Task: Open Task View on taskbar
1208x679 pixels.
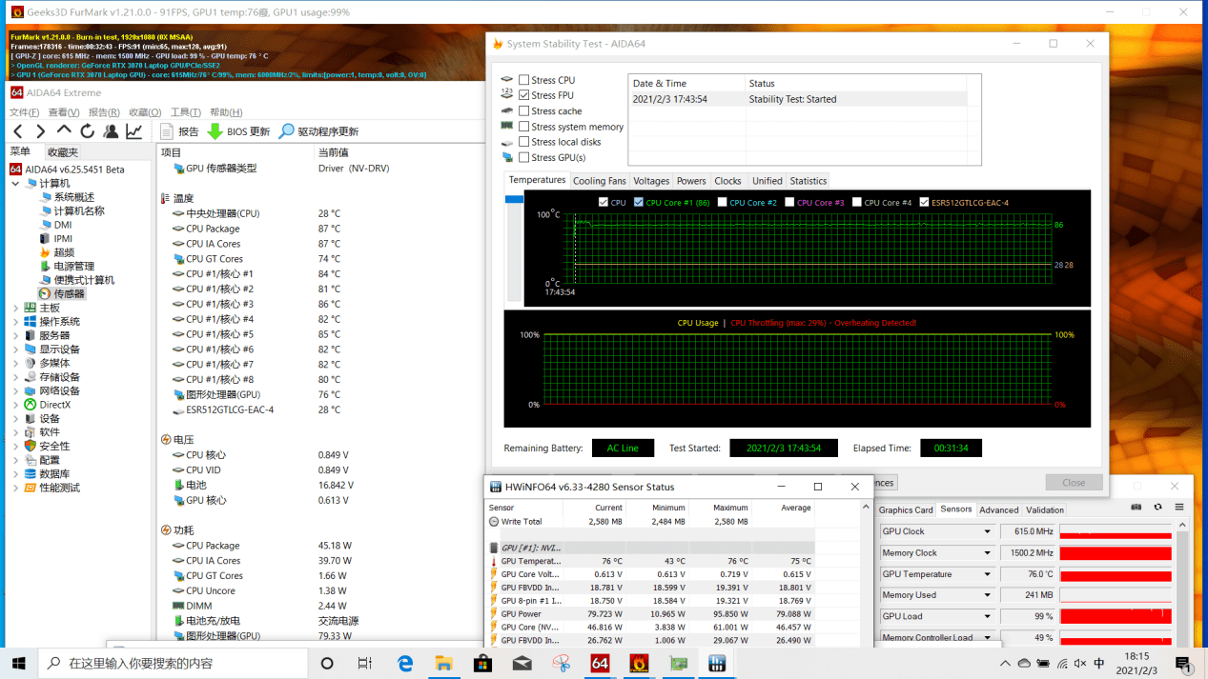Action: pos(365,663)
